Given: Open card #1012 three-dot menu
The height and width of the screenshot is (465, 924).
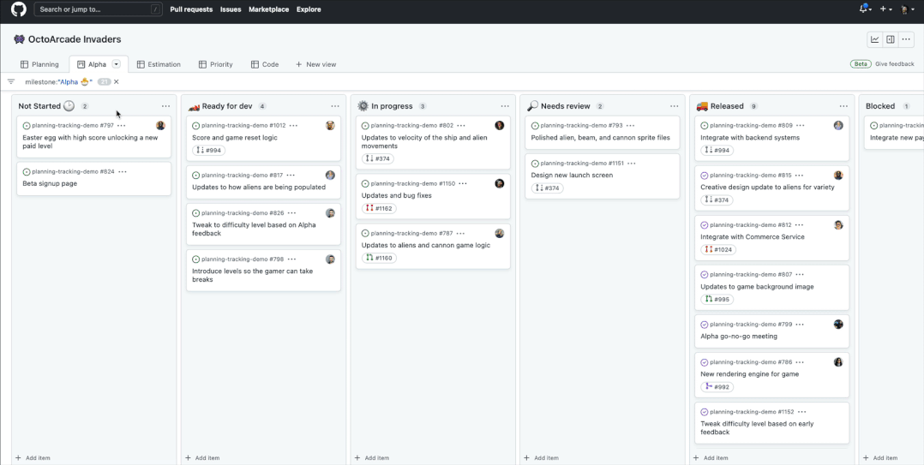Looking at the screenshot, I should (293, 125).
